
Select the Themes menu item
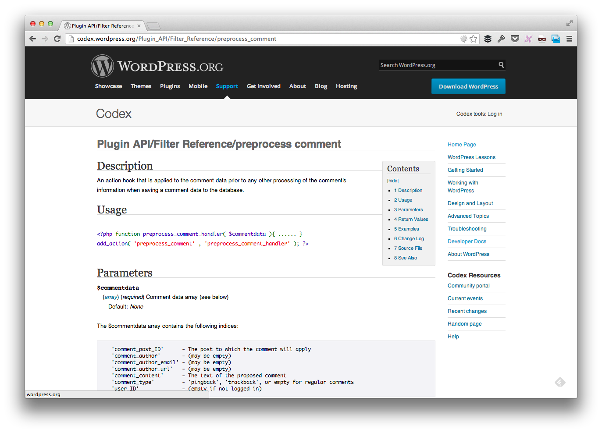[x=141, y=86]
